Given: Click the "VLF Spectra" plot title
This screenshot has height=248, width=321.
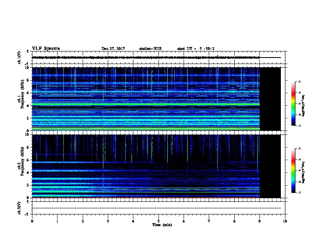Looking at the screenshot, I should 46,49.
